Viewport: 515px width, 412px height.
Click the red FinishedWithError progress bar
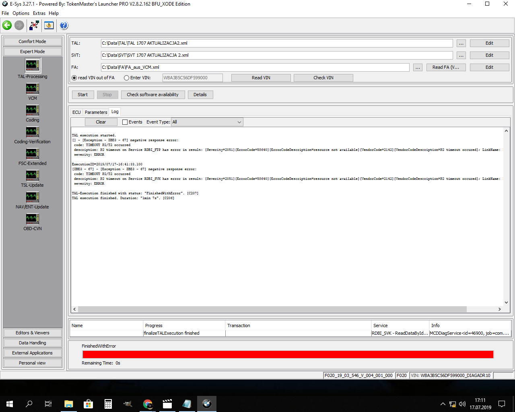click(288, 354)
